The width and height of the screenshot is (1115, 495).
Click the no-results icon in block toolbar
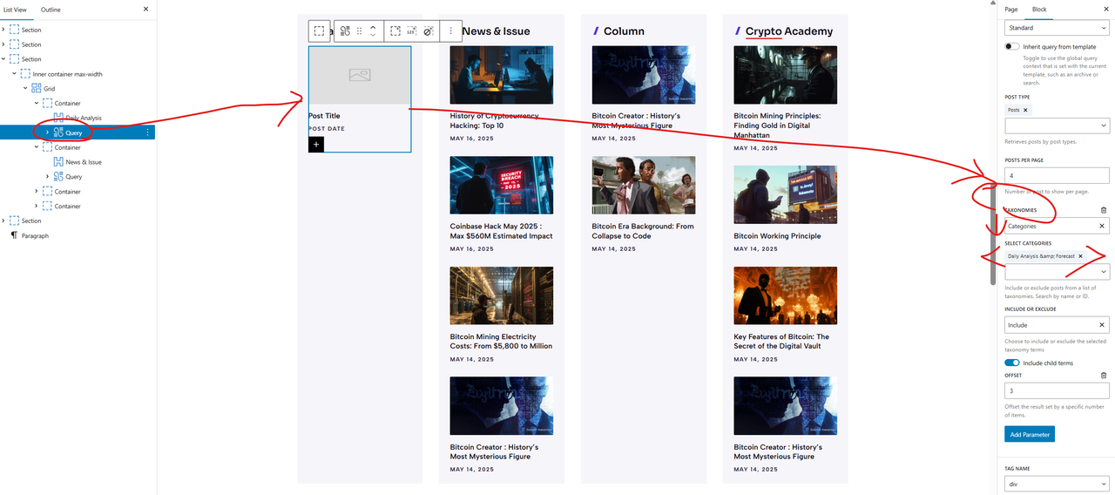tap(428, 31)
